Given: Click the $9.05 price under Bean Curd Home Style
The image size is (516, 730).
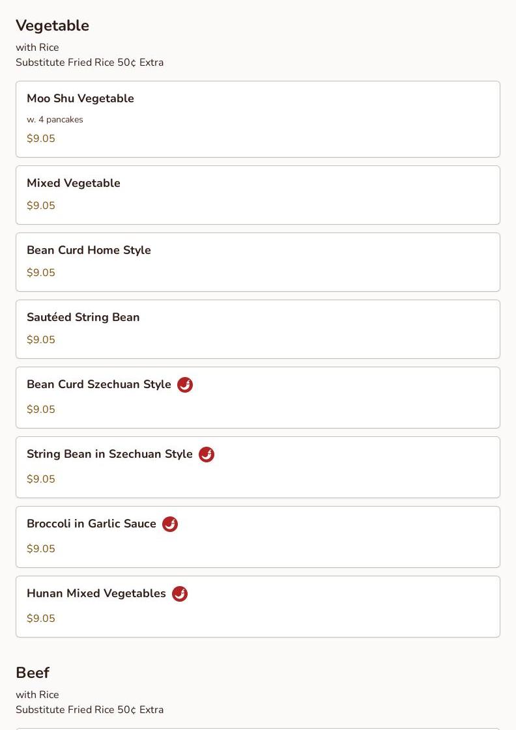Looking at the screenshot, I should 41,273.
